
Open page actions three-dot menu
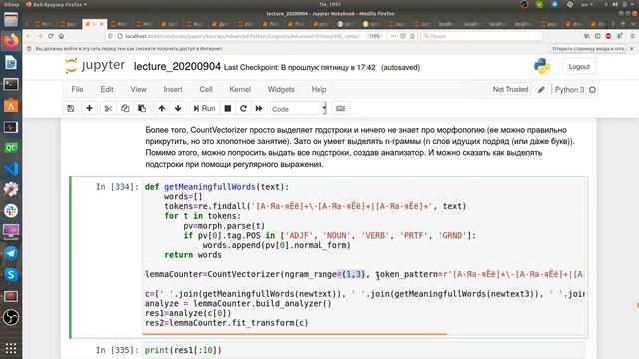(393, 36)
